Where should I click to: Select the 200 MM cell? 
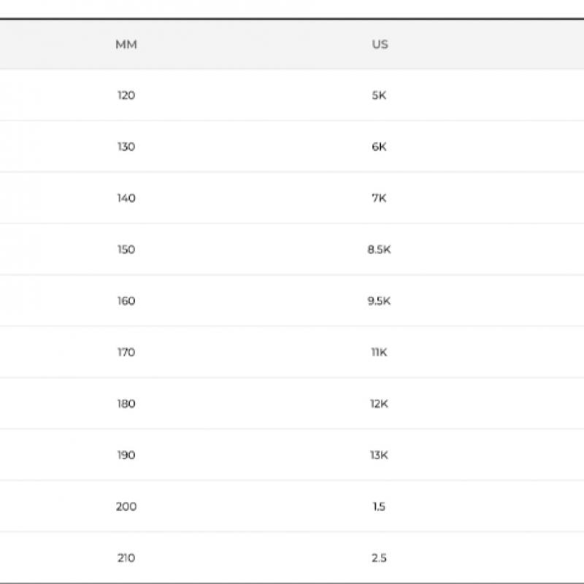(x=126, y=507)
